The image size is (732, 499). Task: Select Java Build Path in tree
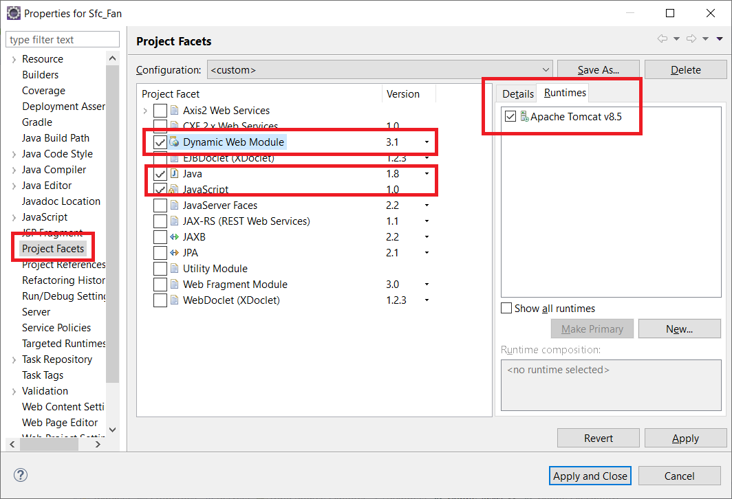point(56,138)
